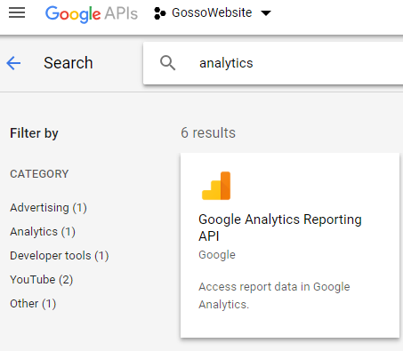This screenshot has height=351, width=403.
Task: Go back using the blue arrow
Action: click(x=13, y=63)
